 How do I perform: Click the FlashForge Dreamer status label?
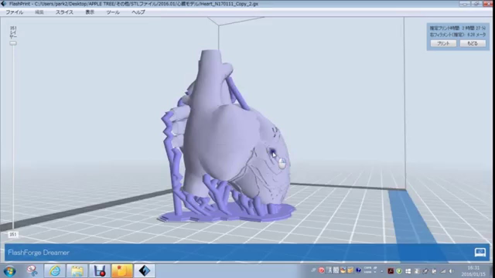[x=39, y=253]
